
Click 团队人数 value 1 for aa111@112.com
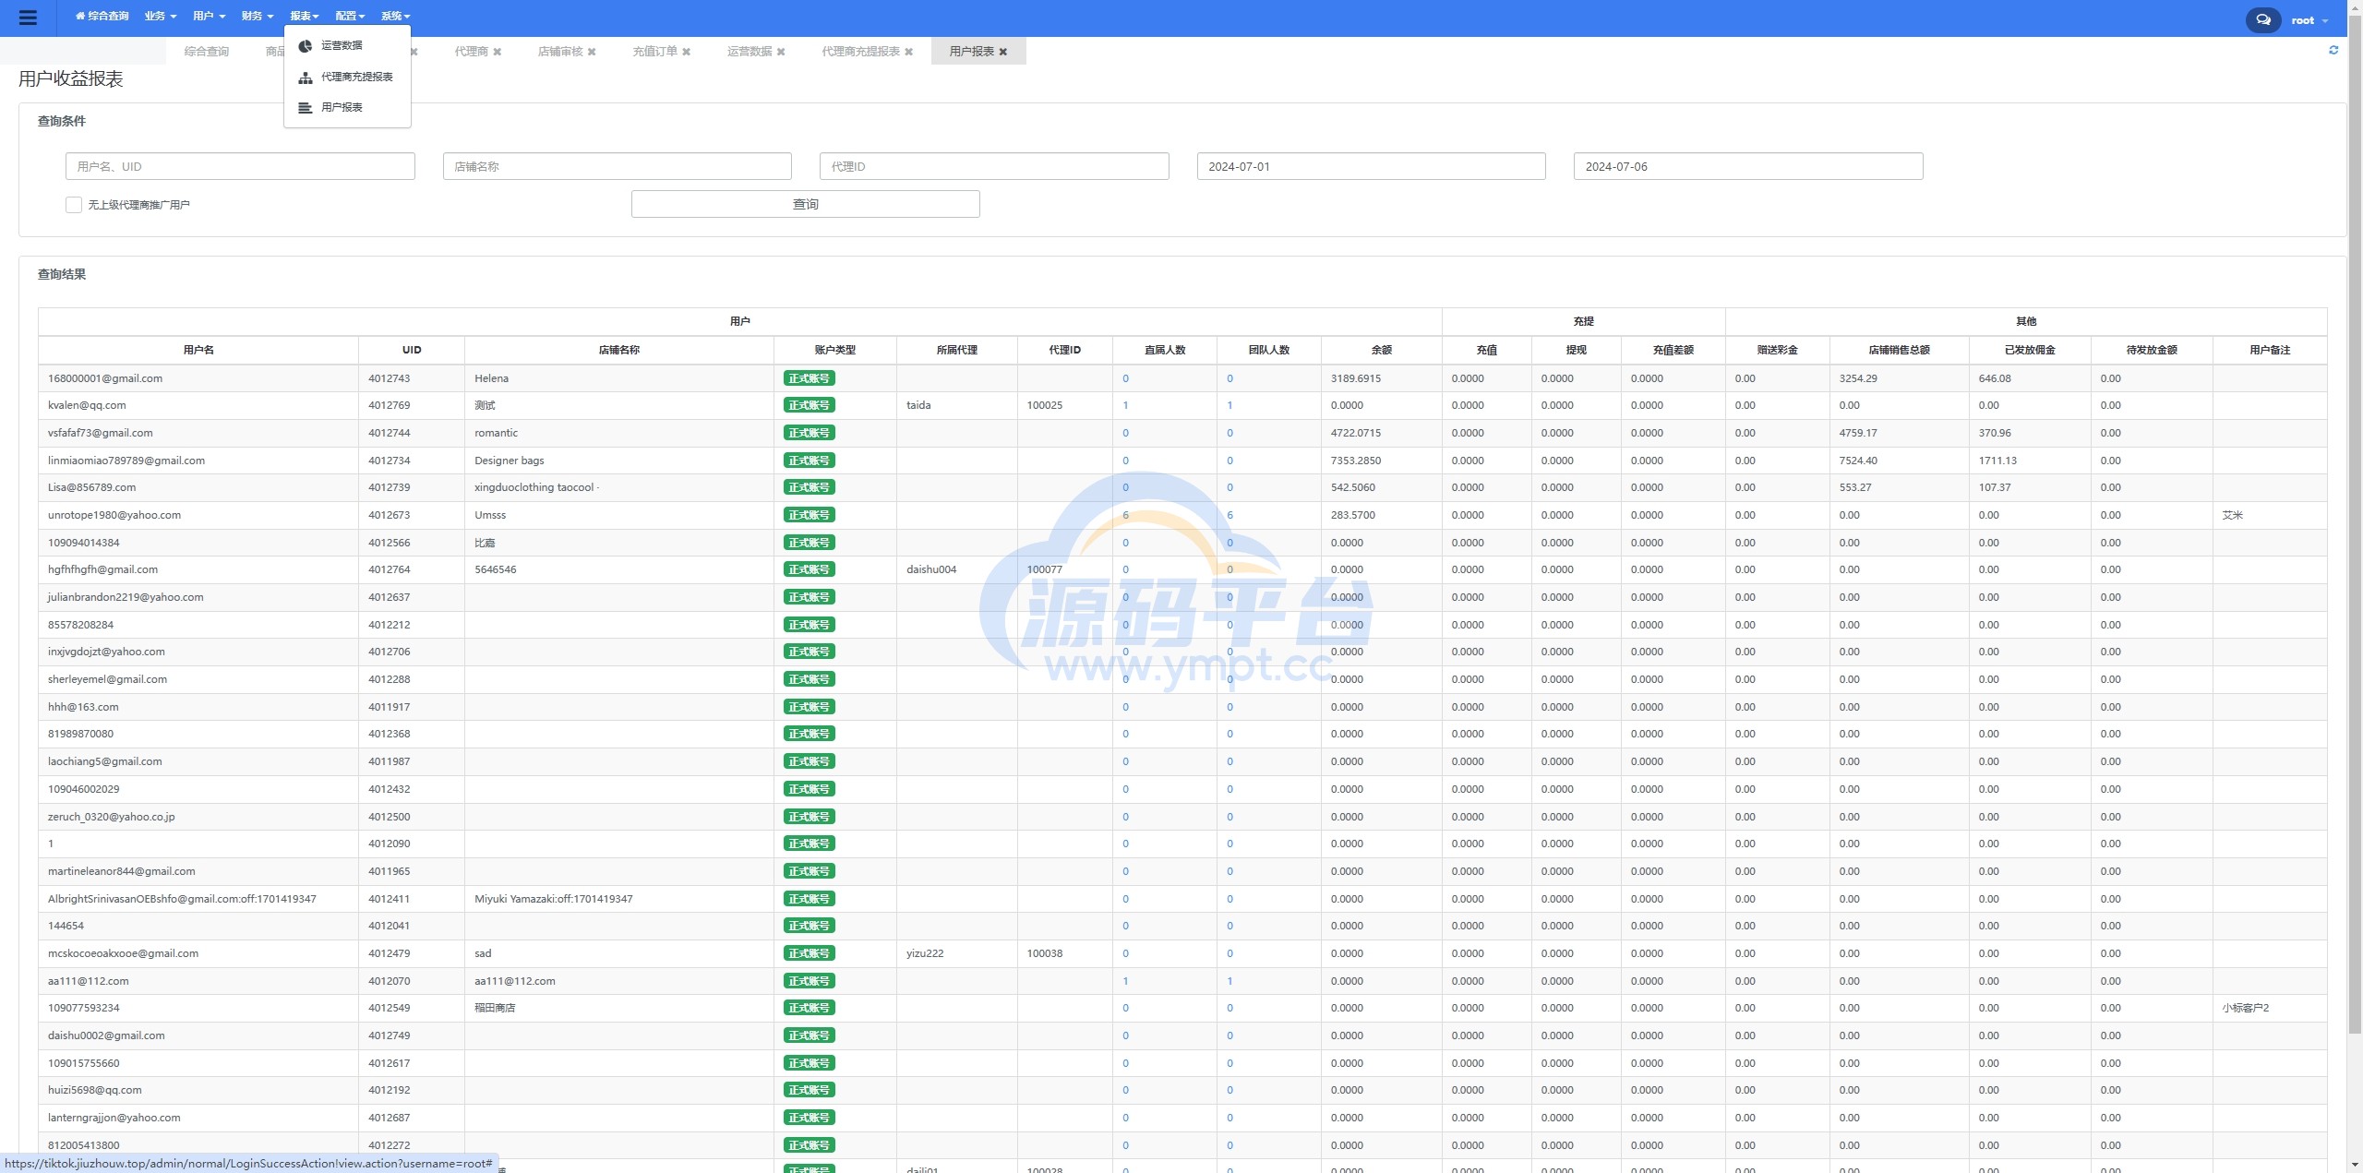pos(1229,982)
